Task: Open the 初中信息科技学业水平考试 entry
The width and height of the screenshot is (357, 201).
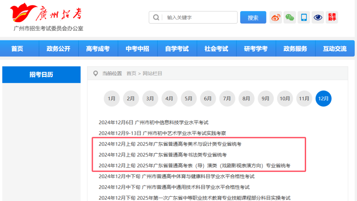Action: click(153, 123)
